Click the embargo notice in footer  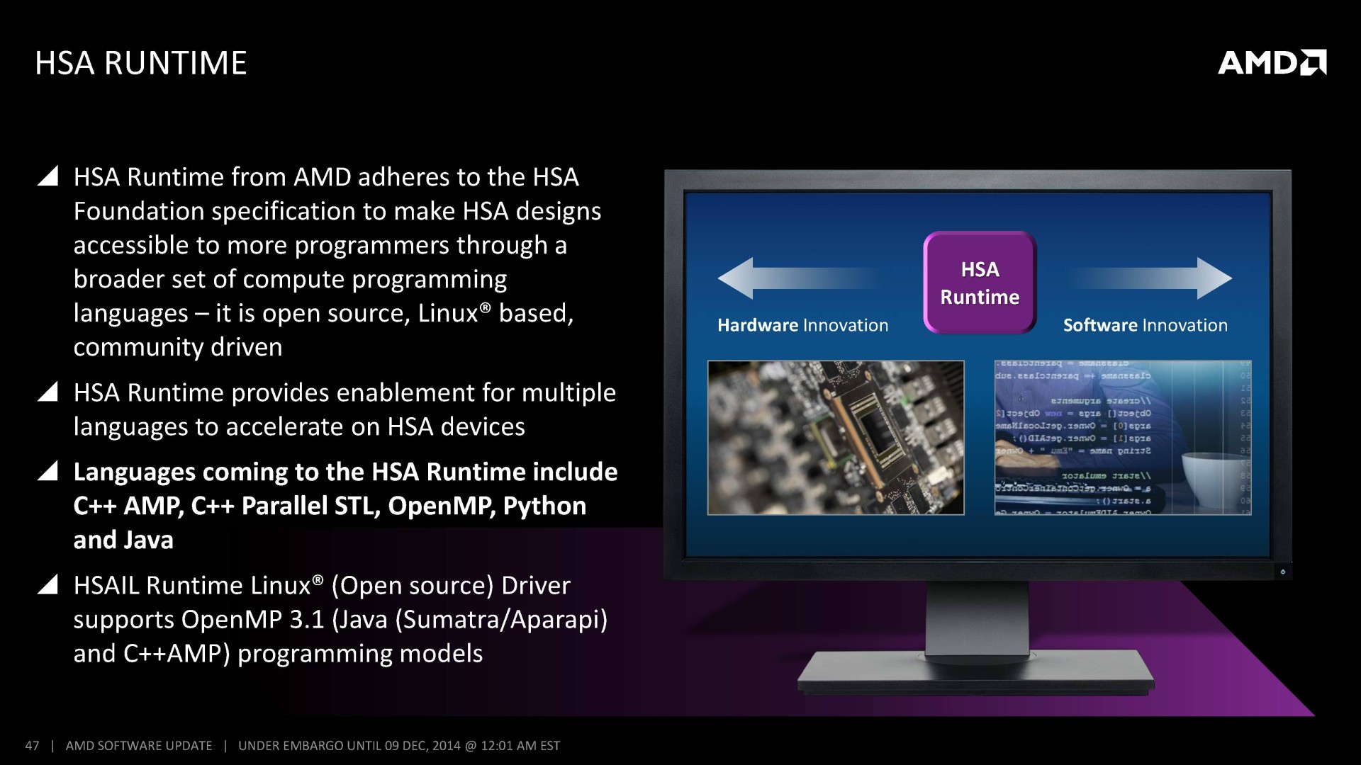[399, 745]
